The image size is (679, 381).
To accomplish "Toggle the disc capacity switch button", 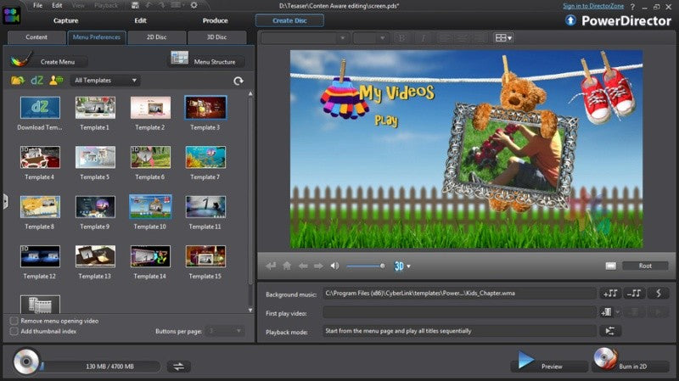I will pos(178,367).
